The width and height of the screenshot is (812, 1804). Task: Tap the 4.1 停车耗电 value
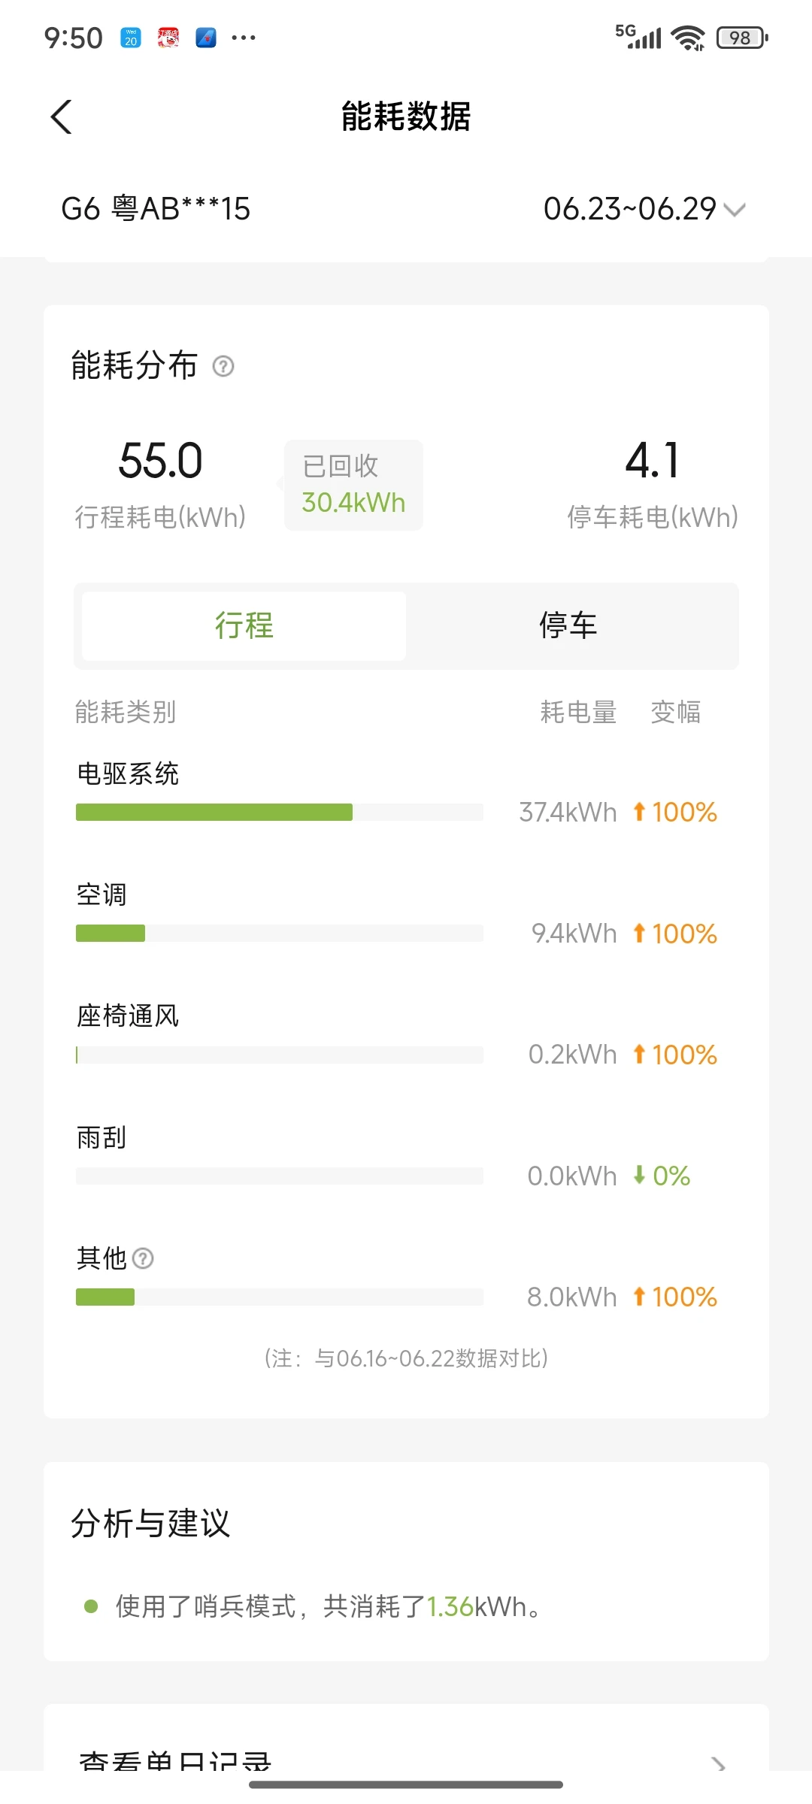pyautogui.click(x=652, y=460)
